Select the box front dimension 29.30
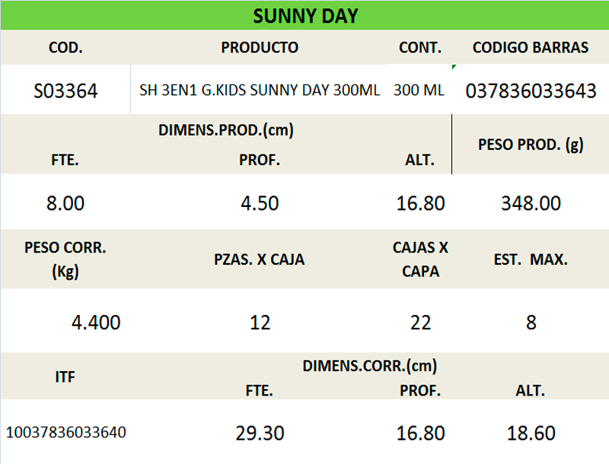609x464 pixels. click(260, 433)
